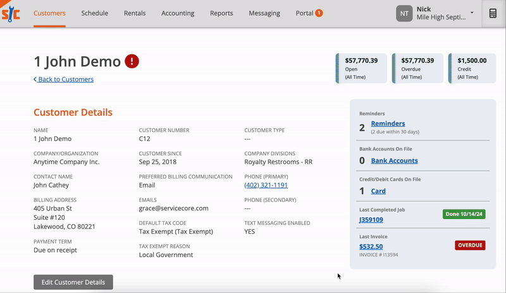Image resolution: width=506 pixels, height=293 pixels.
Task: Click the '2 due within 30 days' note
Action: 395,132
